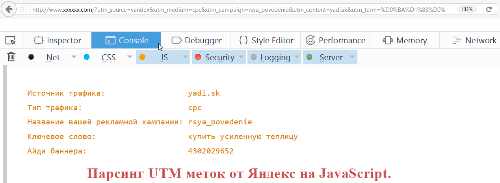Switch to the Inspector tab

tap(57, 40)
